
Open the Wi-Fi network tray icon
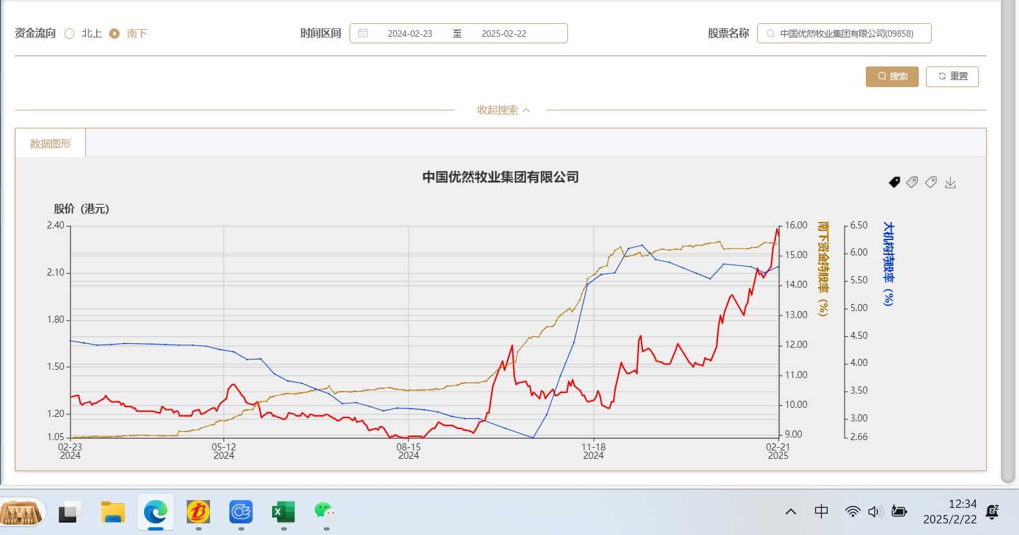click(x=853, y=512)
